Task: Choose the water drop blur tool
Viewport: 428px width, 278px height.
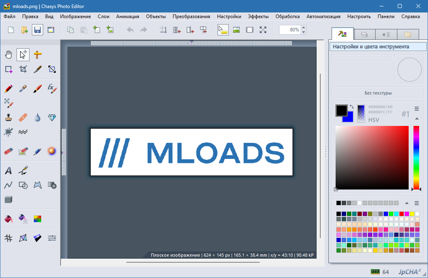Action: (38, 117)
